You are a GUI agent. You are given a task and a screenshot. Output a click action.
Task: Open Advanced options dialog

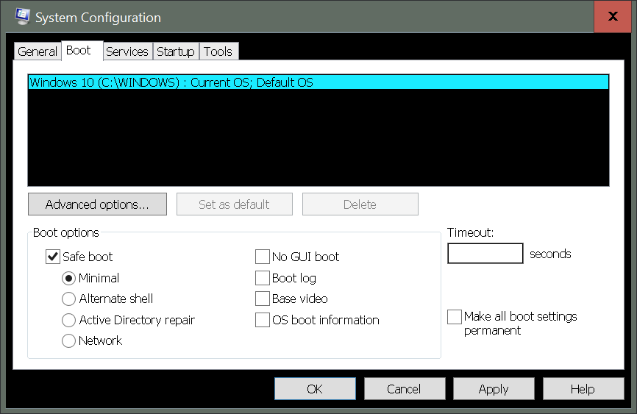98,204
